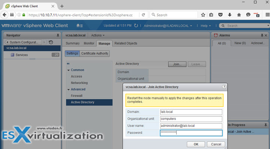Viewport: 270px width, 149px height.
Task: Open the Pocket icon in browser toolbar
Action: [220, 15]
